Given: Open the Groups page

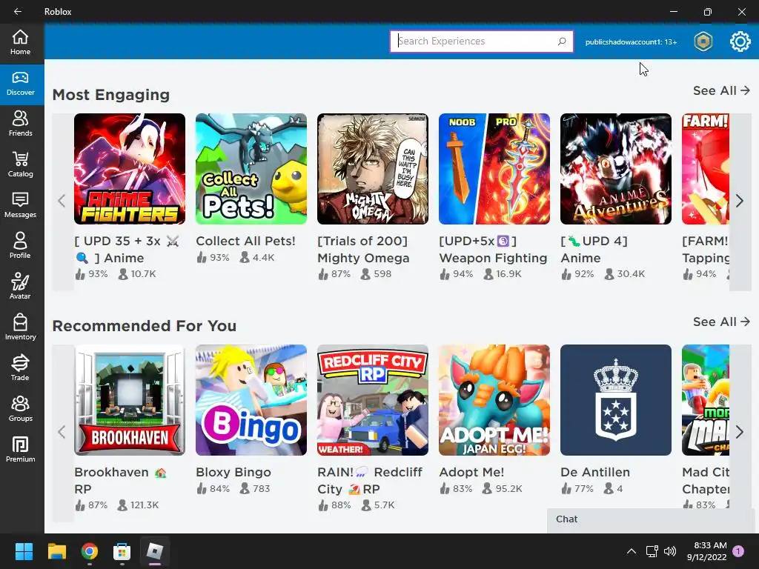Looking at the screenshot, I should (x=20, y=409).
